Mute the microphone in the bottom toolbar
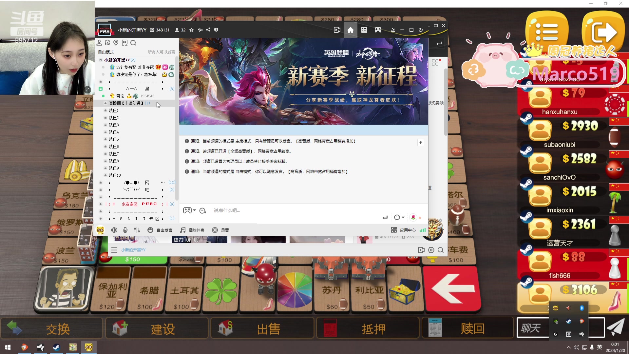This screenshot has height=354, width=629. pos(125,230)
